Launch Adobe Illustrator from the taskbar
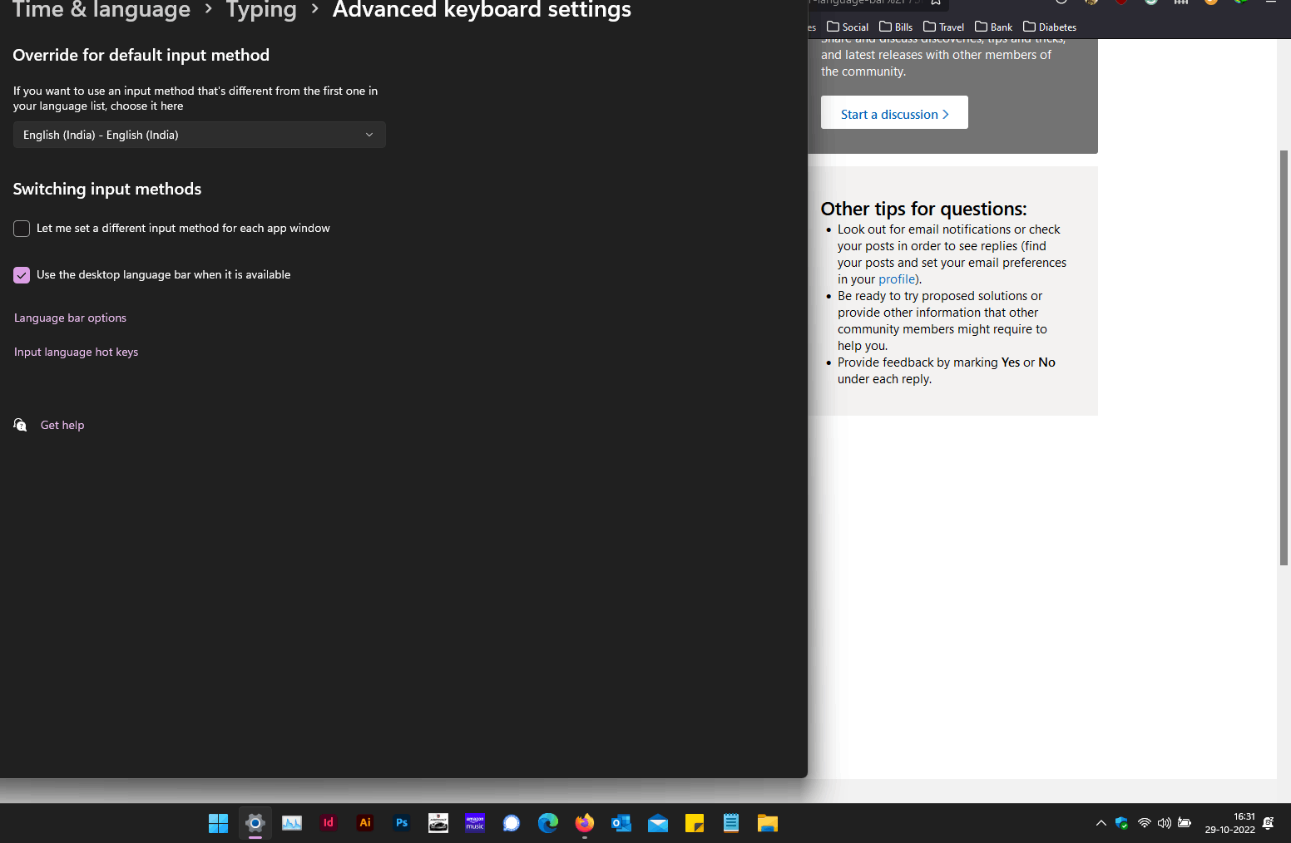1291x843 pixels. [365, 823]
